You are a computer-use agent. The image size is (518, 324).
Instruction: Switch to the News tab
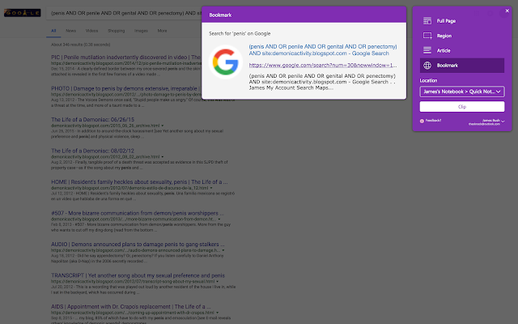click(70, 31)
